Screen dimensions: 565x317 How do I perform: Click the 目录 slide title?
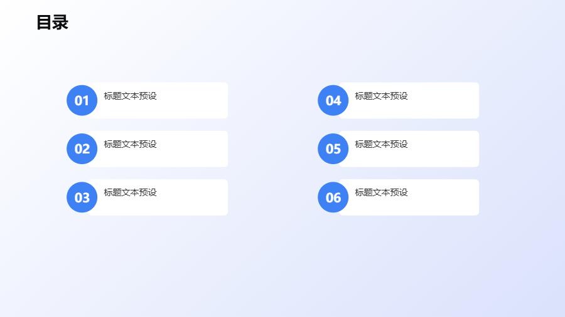point(52,23)
